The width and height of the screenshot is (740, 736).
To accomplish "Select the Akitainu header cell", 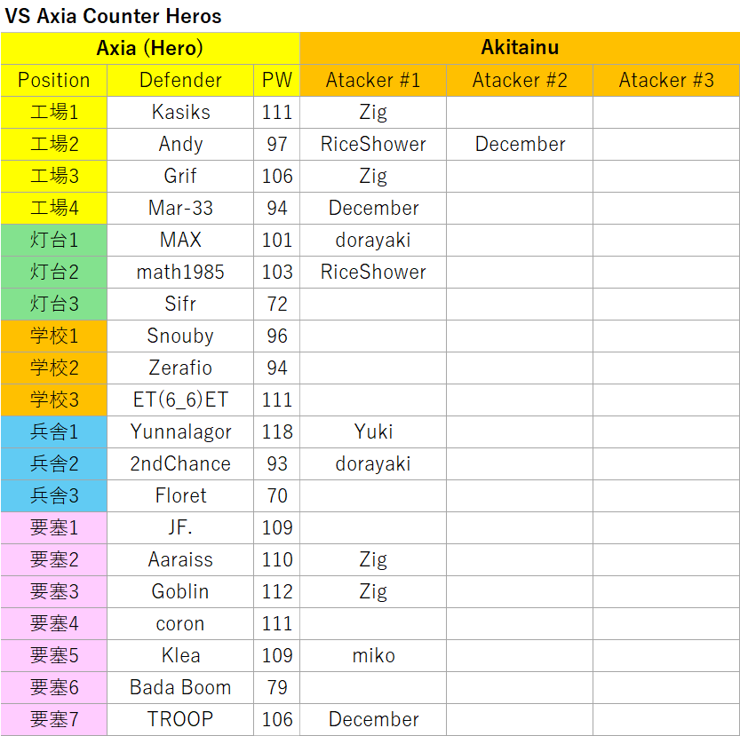I will (x=520, y=48).
